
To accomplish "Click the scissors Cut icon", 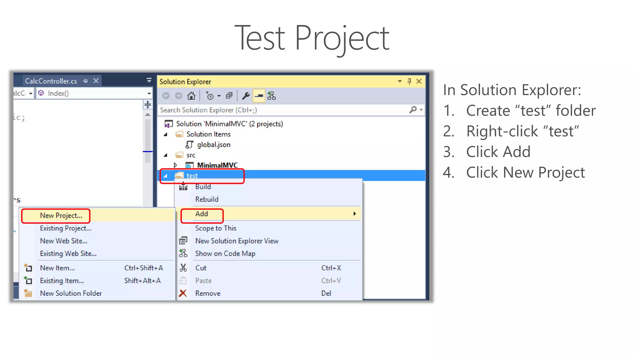I will (183, 268).
